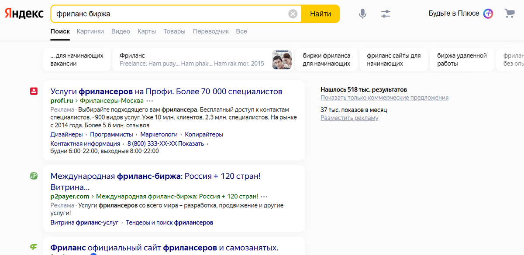This screenshot has width=524, height=255.
Task: Clear the search query with the X icon
Action: 293,14
